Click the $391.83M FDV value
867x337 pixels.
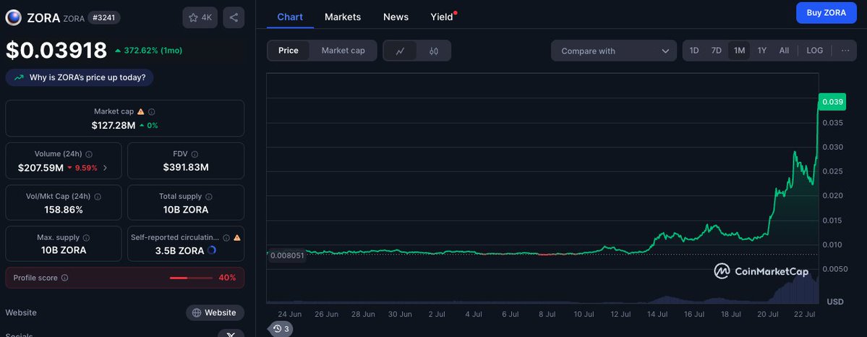click(x=186, y=168)
